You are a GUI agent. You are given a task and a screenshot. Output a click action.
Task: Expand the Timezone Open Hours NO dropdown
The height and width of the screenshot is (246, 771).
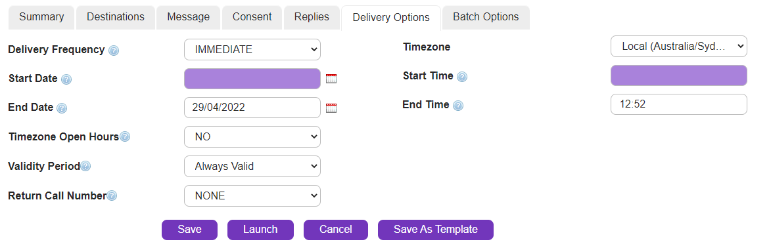click(x=252, y=137)
